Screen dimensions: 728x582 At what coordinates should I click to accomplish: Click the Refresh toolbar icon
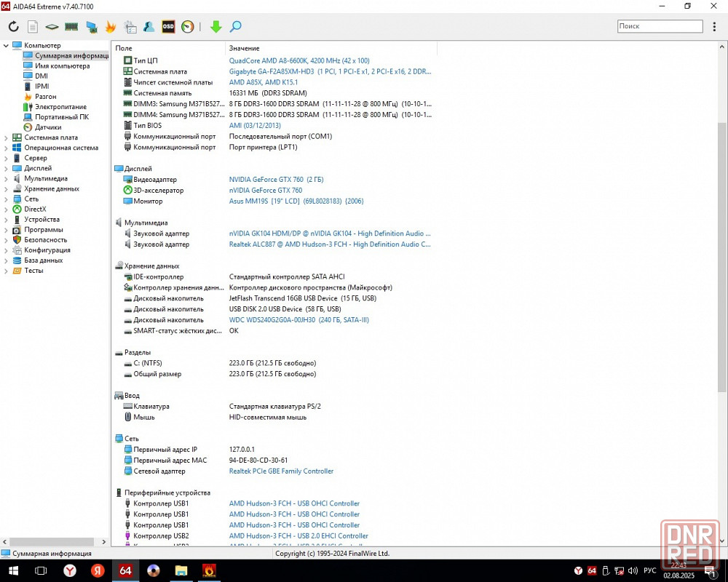click(x=13, y=26)
